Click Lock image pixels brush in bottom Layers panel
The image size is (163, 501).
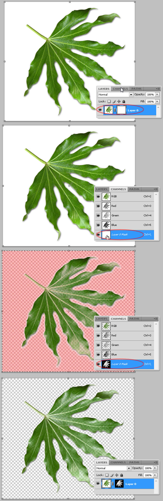[112, 475]
